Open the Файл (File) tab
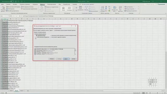This screenshot has height=94, width=167. [2, 4]
